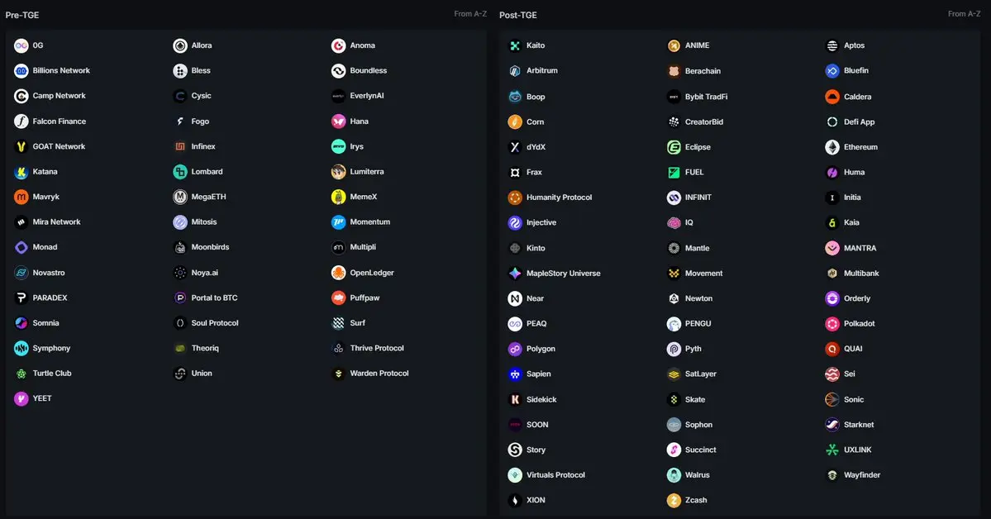Viewport: 991px width, 519px height.
Task: Open the Humanity Protocol project link
Action: [550, 198]
